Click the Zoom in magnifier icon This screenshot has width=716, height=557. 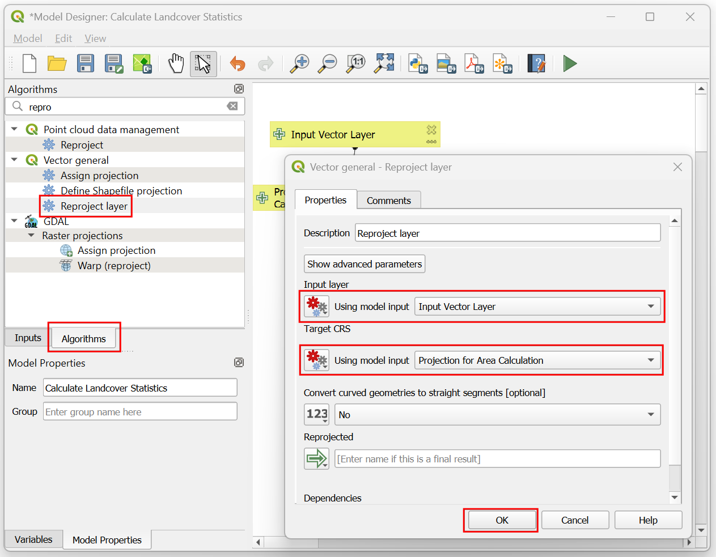[x=299, y=63]
